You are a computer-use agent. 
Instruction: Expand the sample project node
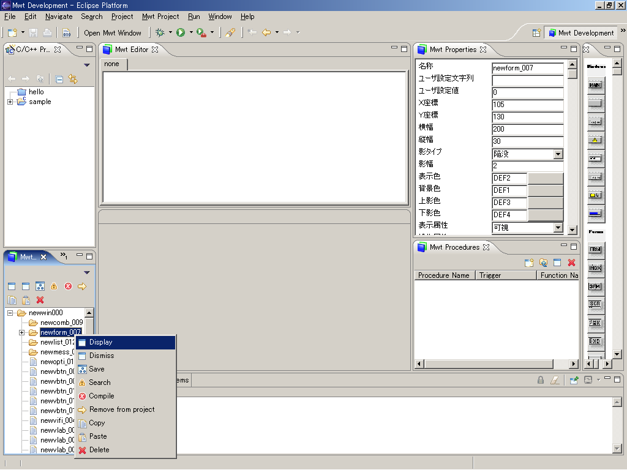(10, 102)
